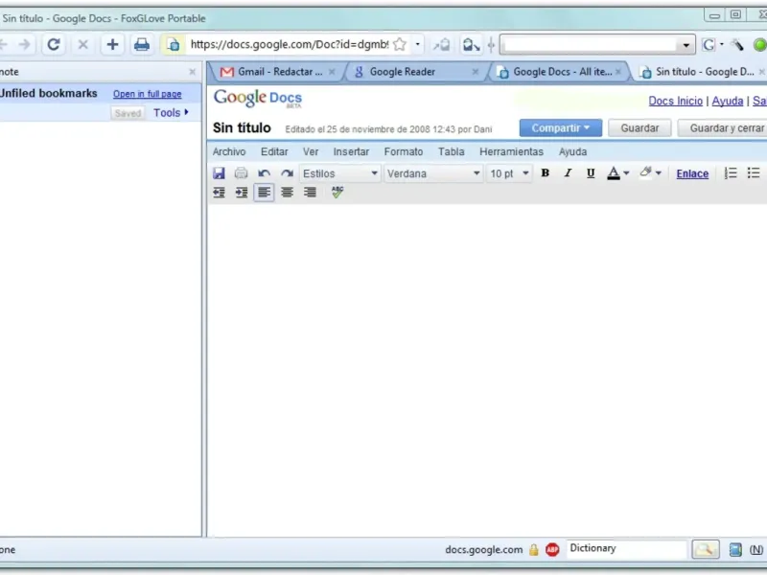The height and width of the screenshot is (575, 767).
Task: Print the page using the browser printer icon
Action: coord(142,44)
